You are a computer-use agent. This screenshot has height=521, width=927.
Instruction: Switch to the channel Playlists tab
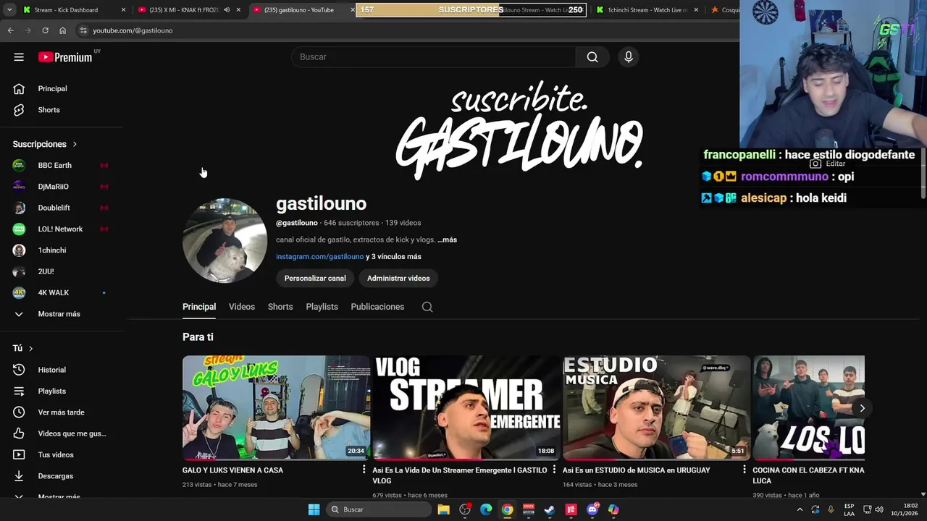[x=322, y=307]
